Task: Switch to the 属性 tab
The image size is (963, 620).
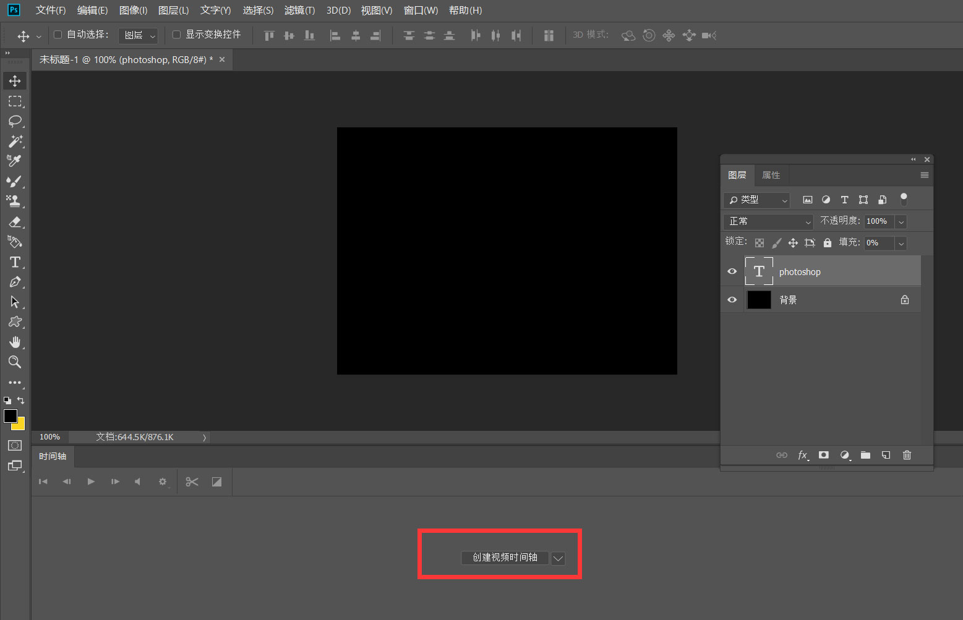Action: coord(771,175)
